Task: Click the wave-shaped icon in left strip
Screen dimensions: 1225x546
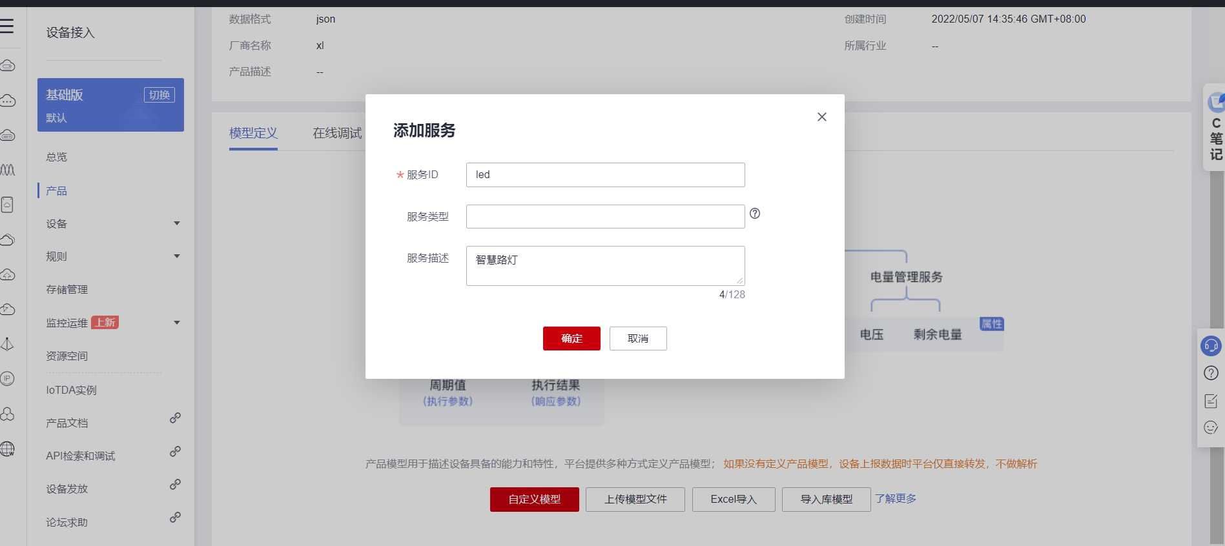Action: pyautogui.click(x=7, y=170)
